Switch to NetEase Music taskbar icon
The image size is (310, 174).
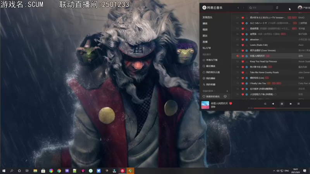pyautogui.click(x=122, y=171)
